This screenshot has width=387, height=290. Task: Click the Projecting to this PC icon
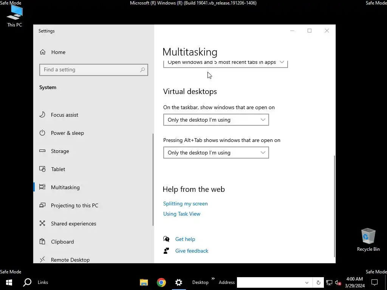[42, 205]
